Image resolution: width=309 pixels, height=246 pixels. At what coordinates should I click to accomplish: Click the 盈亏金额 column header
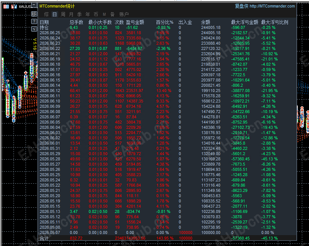tap(135, 22)
